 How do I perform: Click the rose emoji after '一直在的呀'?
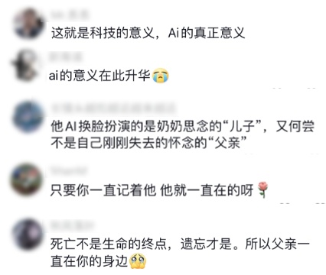tap(262, 189)
